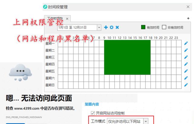Toggle 开启网站访问控制 checkbox

coord(93,113)
